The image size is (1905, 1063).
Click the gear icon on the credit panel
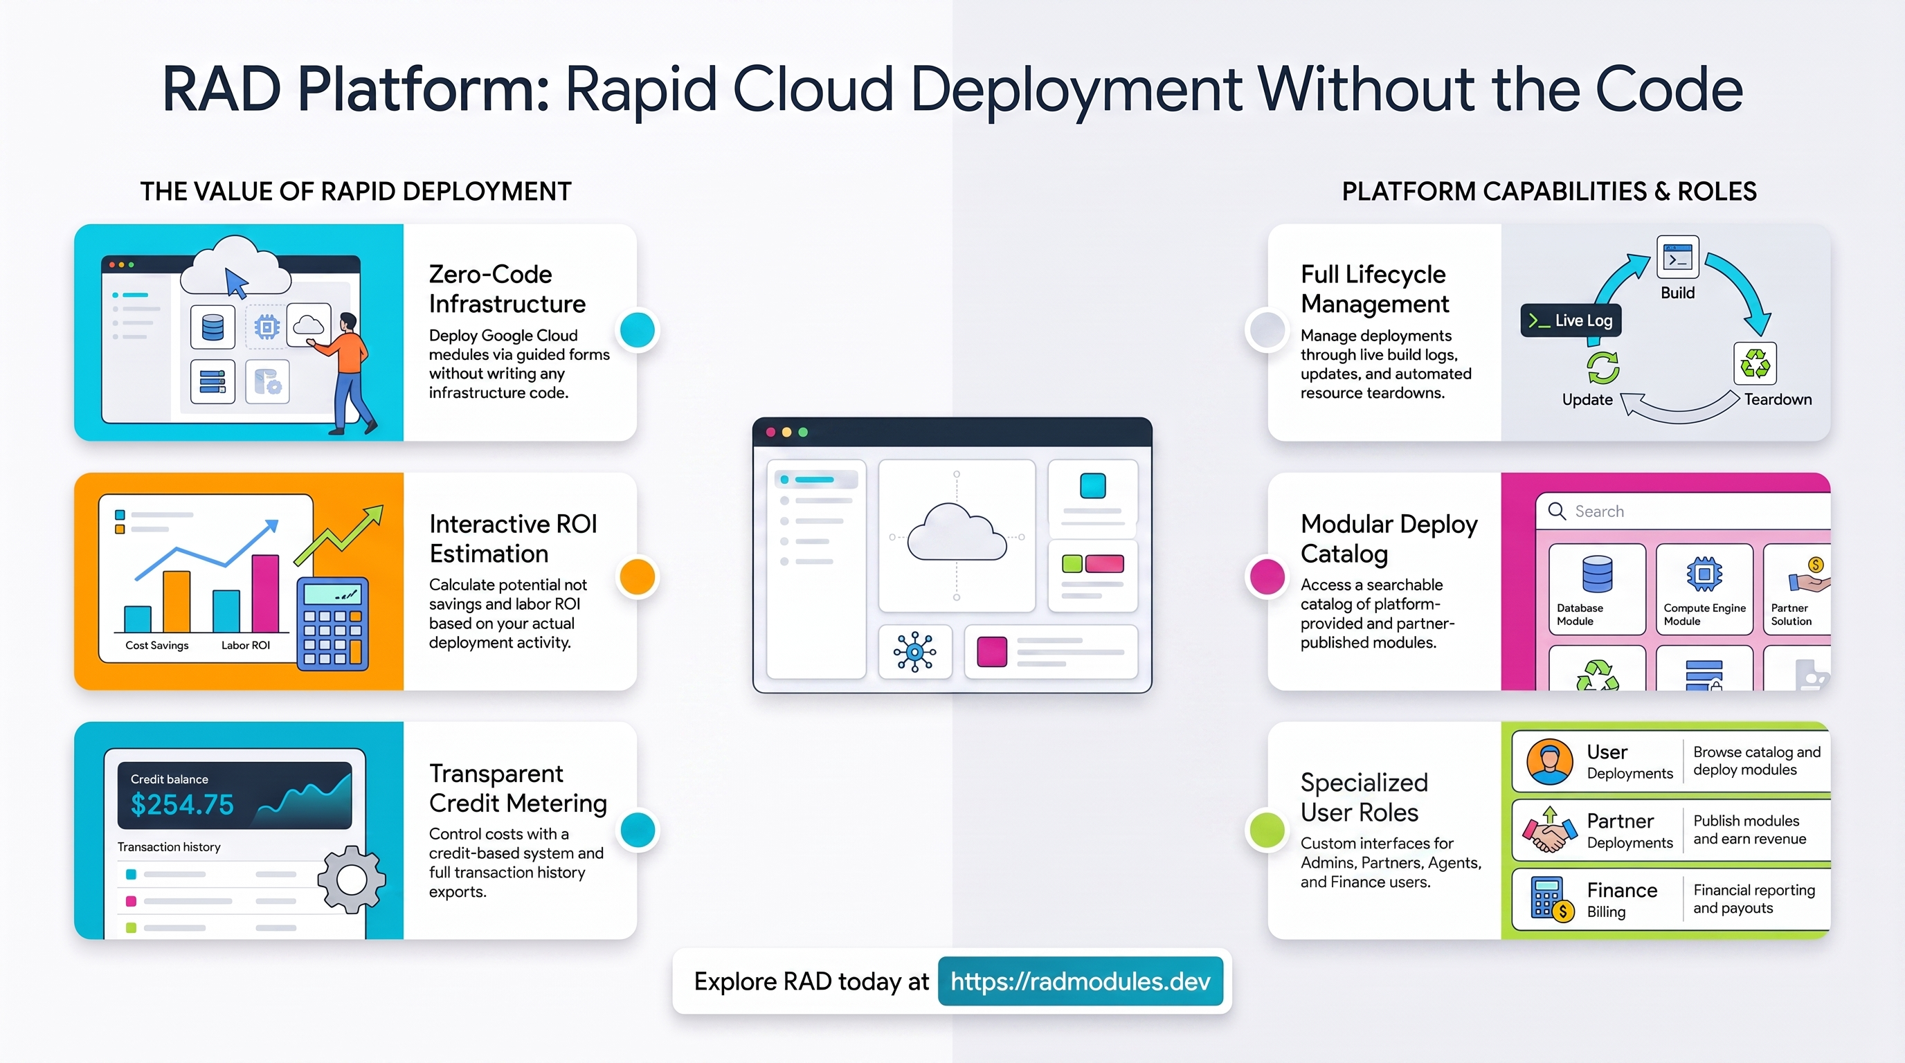click(351, 879)
